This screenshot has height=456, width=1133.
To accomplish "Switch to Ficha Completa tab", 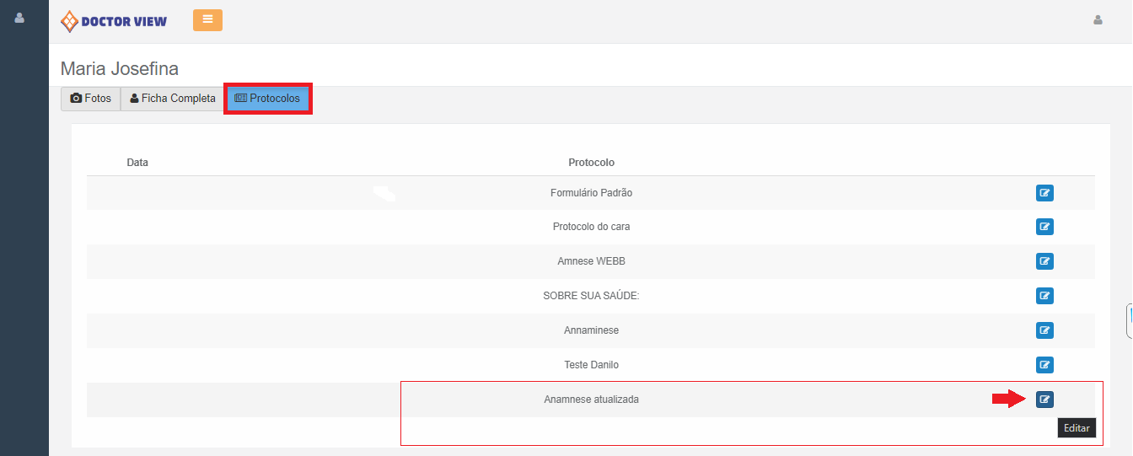I will [x=173, y=99].
